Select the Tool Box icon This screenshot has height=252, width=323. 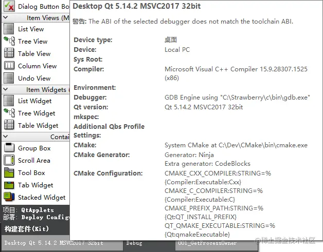pos(9,172)
